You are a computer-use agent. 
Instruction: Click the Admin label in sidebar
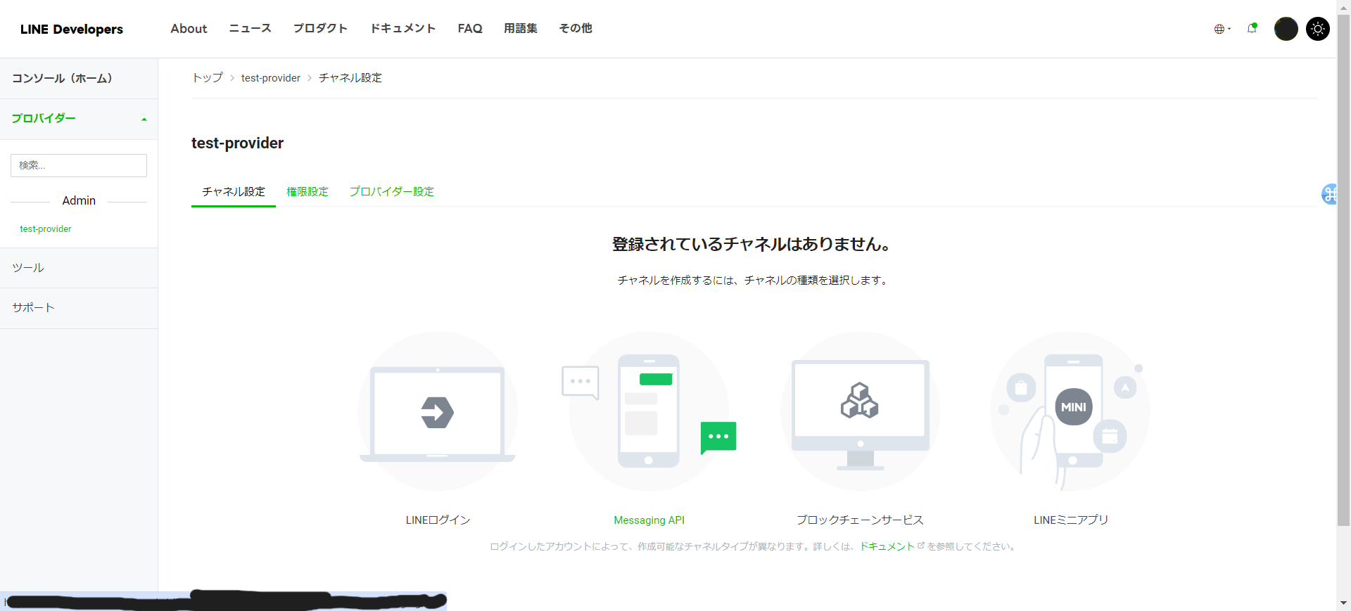click(79, 201)
